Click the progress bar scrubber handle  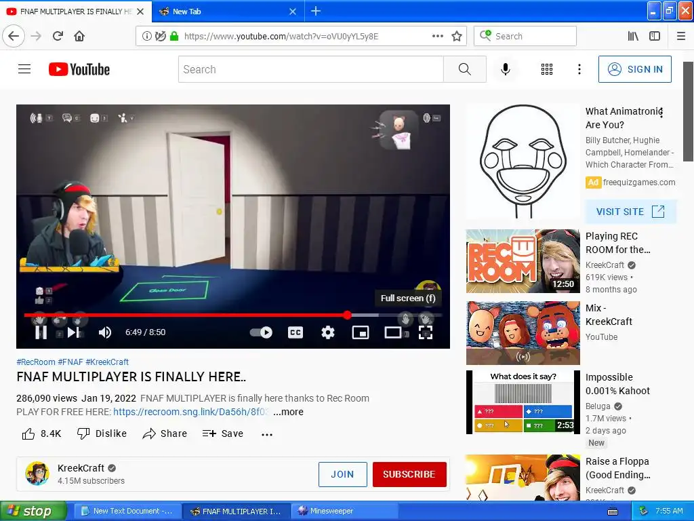pyautogui.click(x=348, y=315)
